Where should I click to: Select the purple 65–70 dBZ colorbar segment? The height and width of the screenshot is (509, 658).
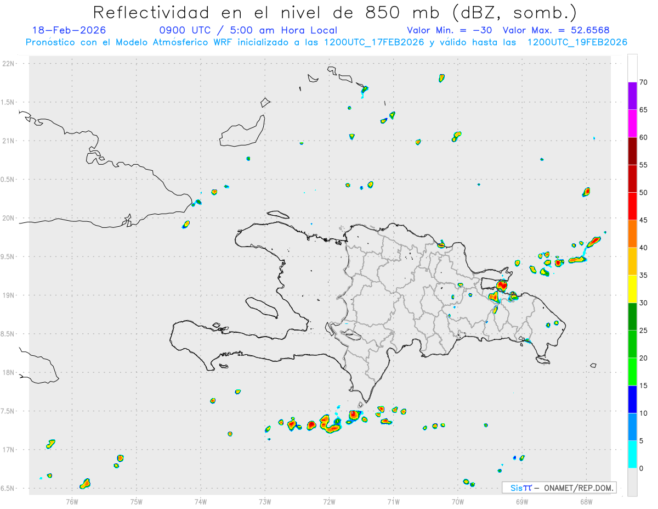(632, 96)
